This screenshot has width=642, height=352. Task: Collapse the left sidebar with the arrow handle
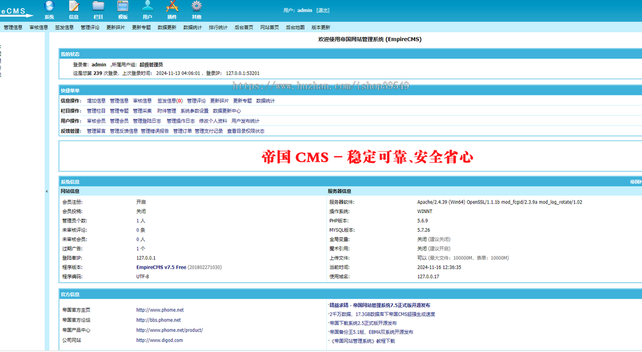(47, 191)
